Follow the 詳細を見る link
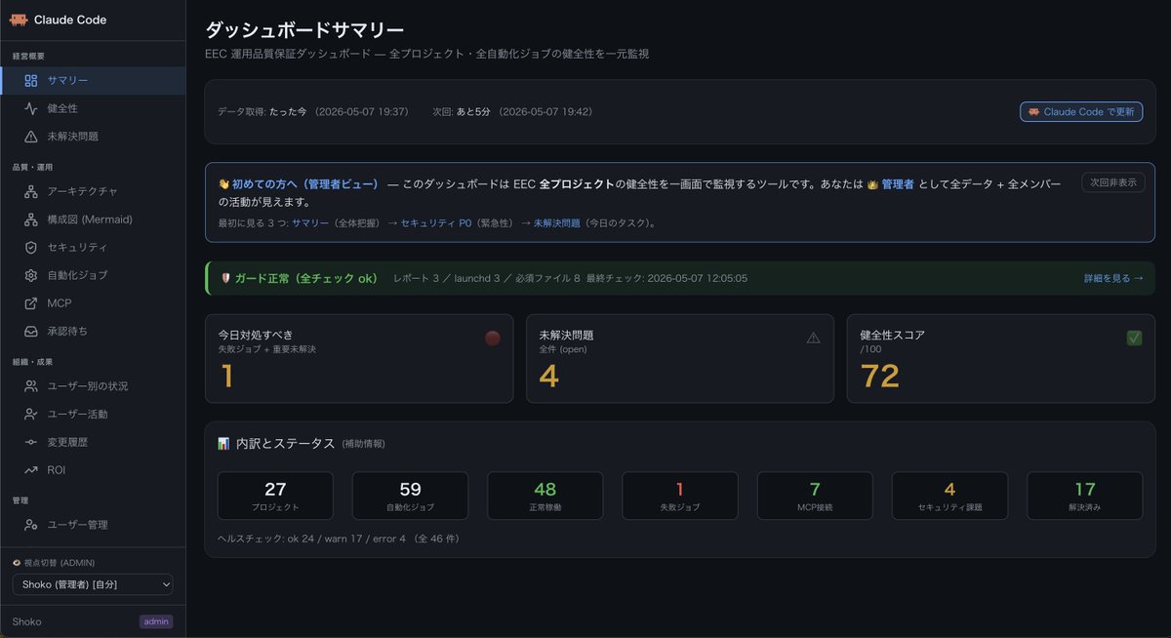Screen dimensions: 1171x638 (x=1113, y=278)
